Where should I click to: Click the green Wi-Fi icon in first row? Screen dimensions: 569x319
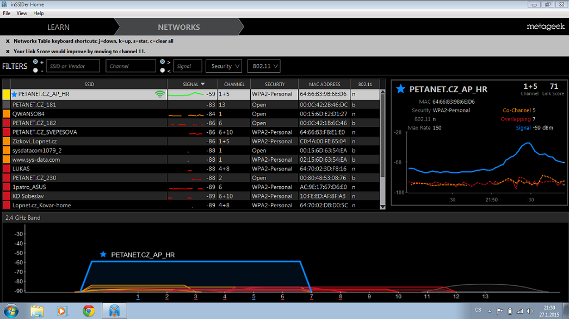(x=159, y=94)
